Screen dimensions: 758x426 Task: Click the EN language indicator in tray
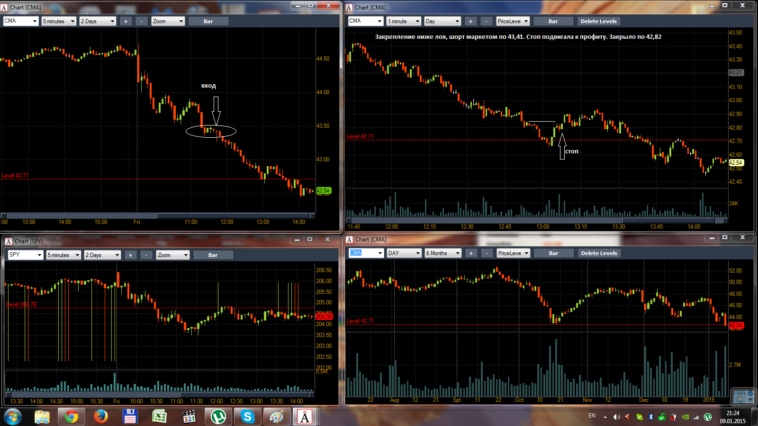tap(592, 416)
